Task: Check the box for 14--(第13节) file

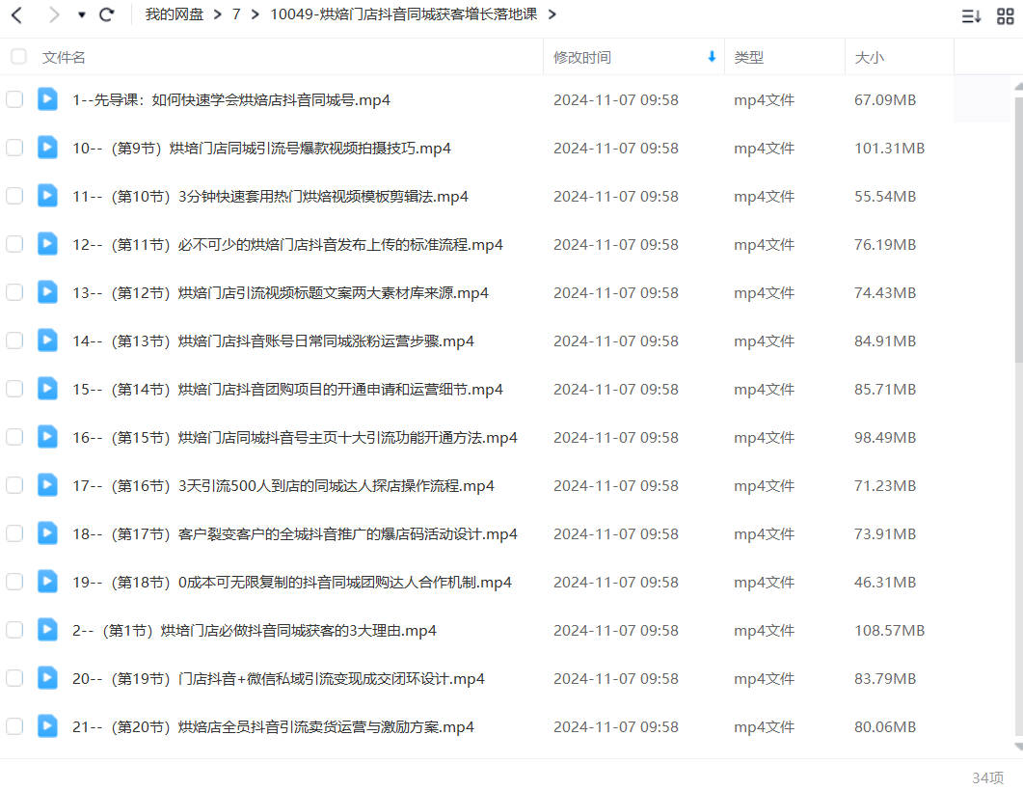Action: coord(14,341)
